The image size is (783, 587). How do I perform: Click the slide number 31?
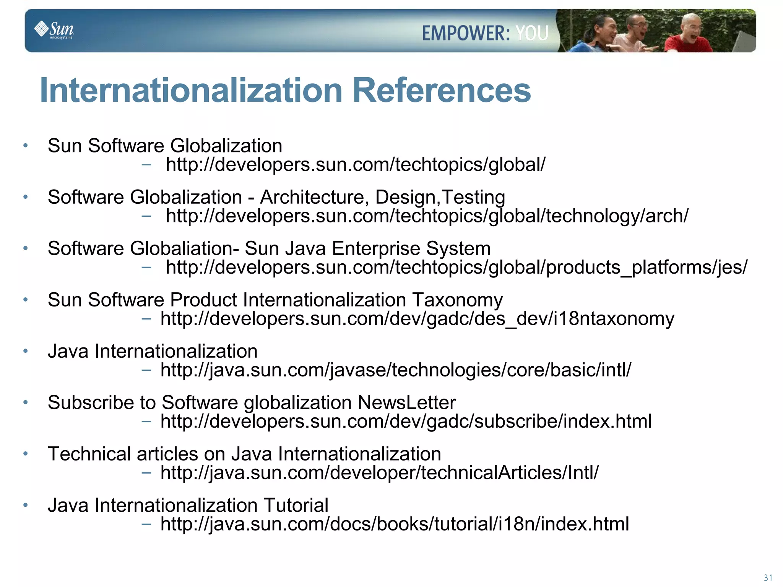768,577
